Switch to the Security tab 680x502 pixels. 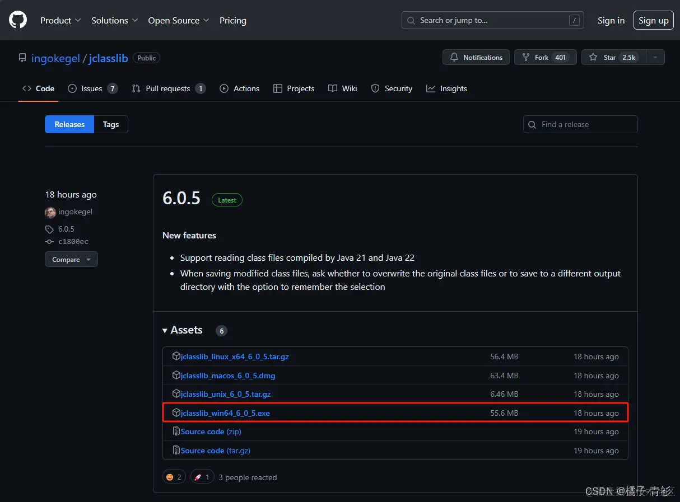tap(392, 88)
